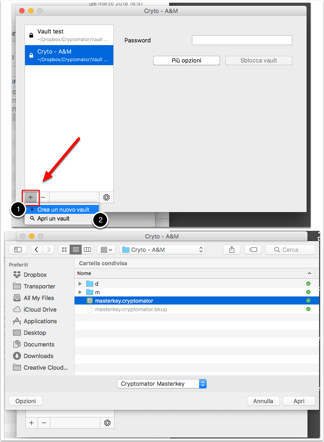324x442 pixels.
Task: Select the 'Cryto - A&M' vault in list
Action: point(69,55)
